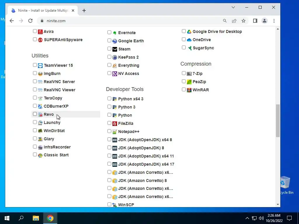Viewport: 299px width, 224px height.
Task: Open the Windows Start menu
Action: (7, 218)
